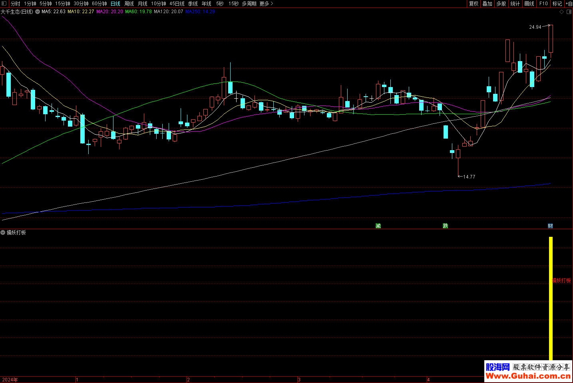The height and width of the screenshot is (383, 573).
Task: Expand the 更多 periods menu
Action: point(266,4)
